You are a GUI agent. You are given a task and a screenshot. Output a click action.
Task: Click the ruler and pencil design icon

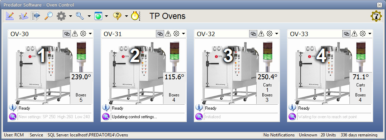(9, 16)
